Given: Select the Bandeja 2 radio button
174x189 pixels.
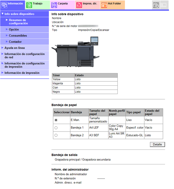Looking at the screenshot, I should (56, 135).
